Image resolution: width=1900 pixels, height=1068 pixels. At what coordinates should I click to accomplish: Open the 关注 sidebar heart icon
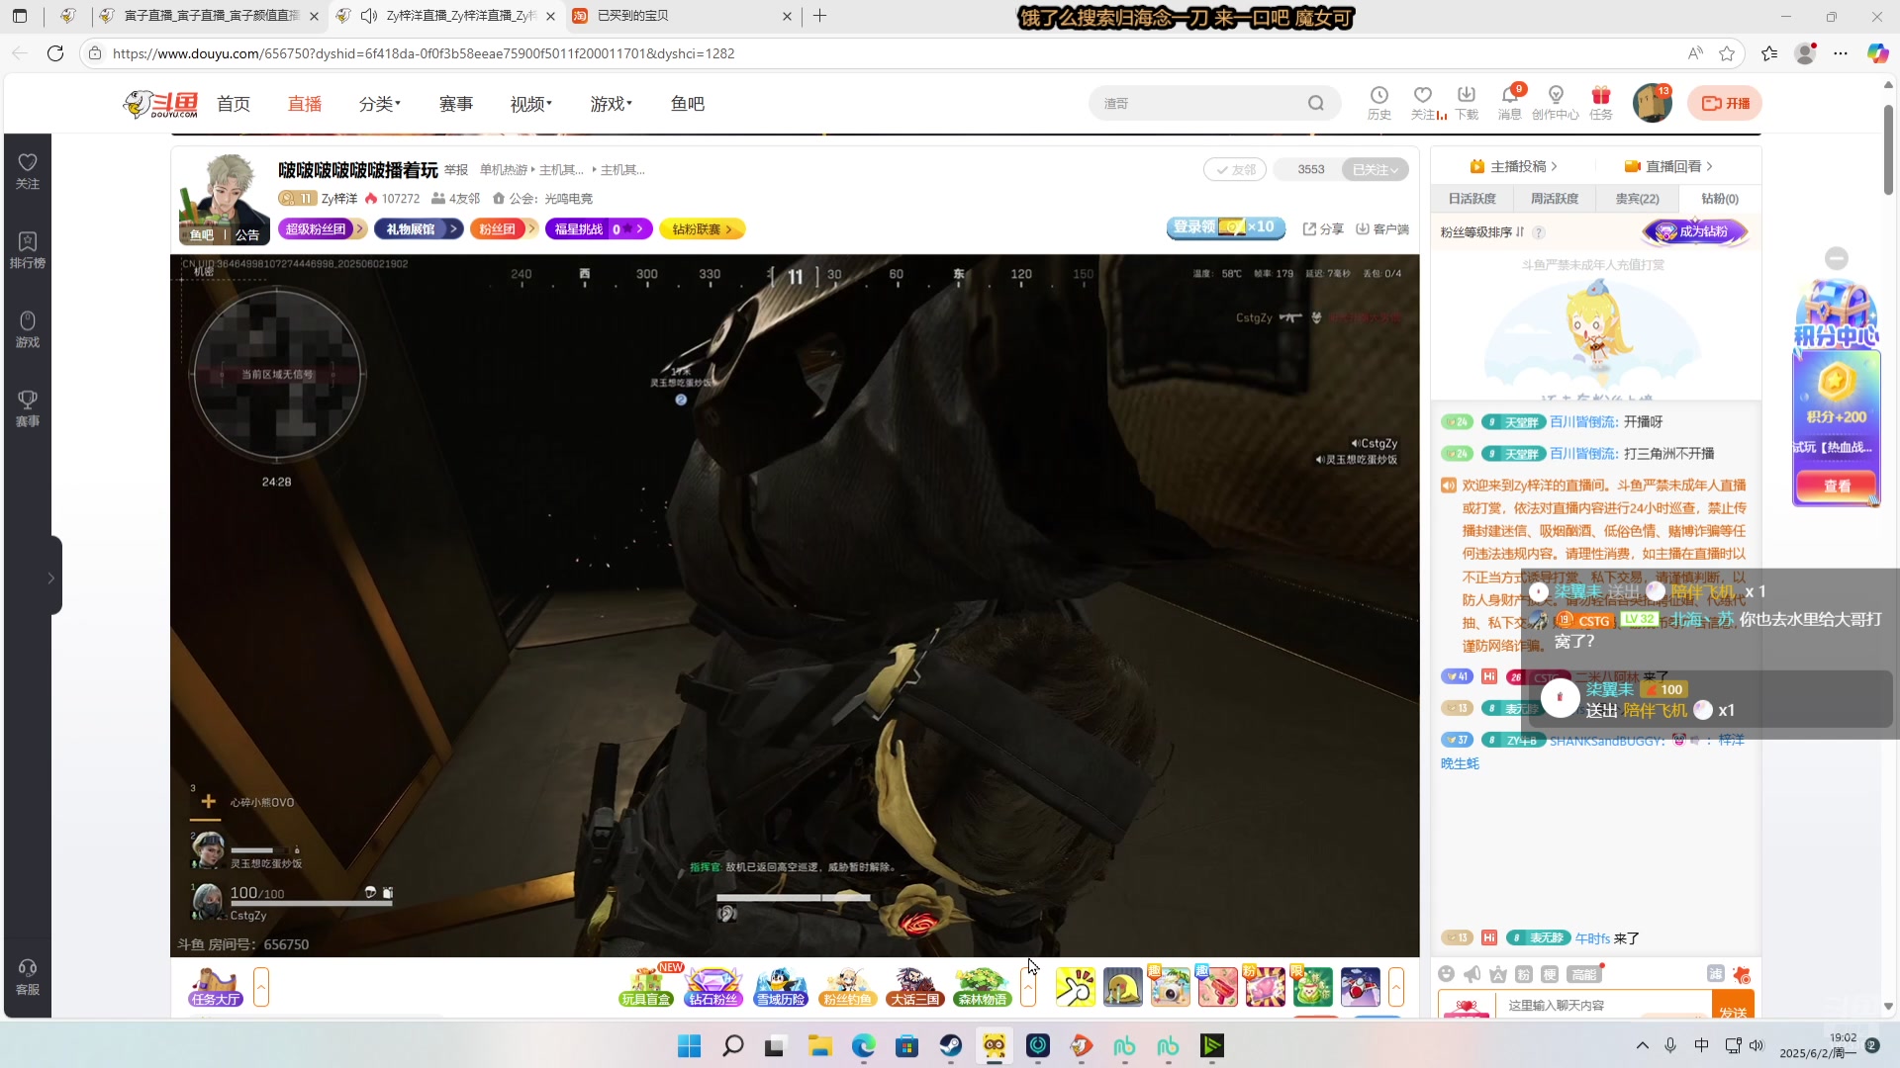28,170
